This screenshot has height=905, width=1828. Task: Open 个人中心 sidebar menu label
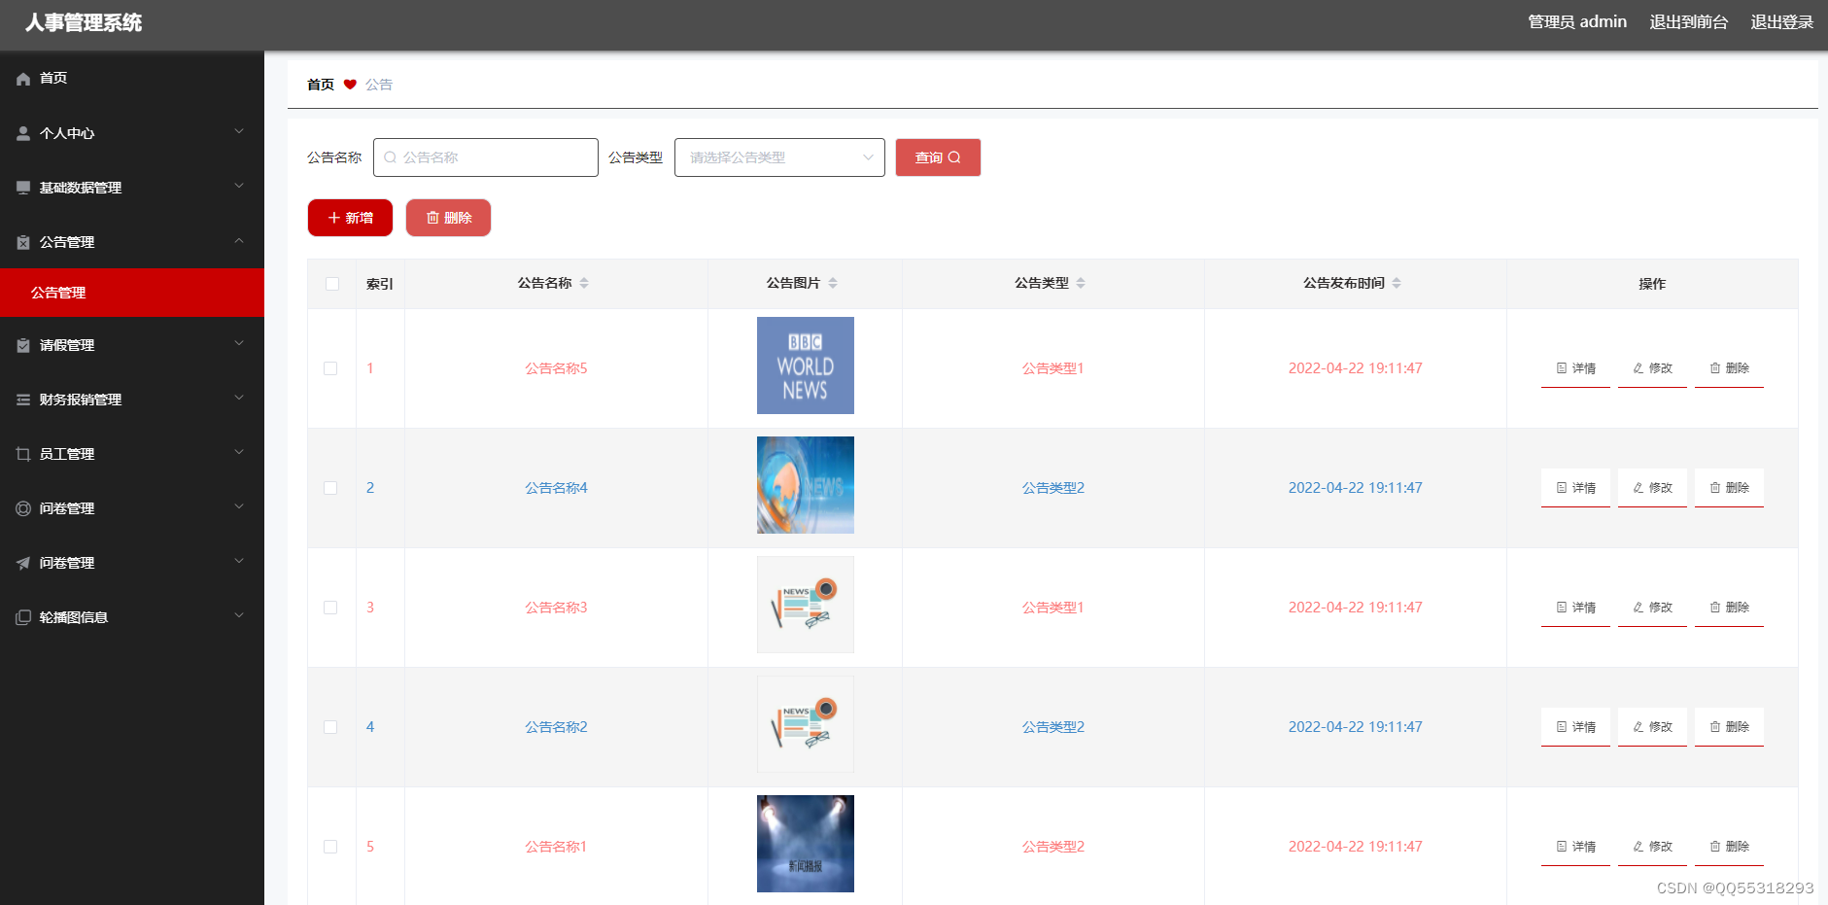tap(67, 133)
